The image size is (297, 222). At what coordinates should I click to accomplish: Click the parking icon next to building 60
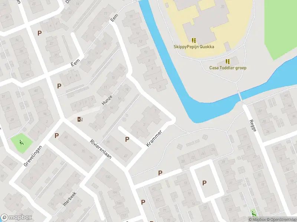[x=56, y=135]
